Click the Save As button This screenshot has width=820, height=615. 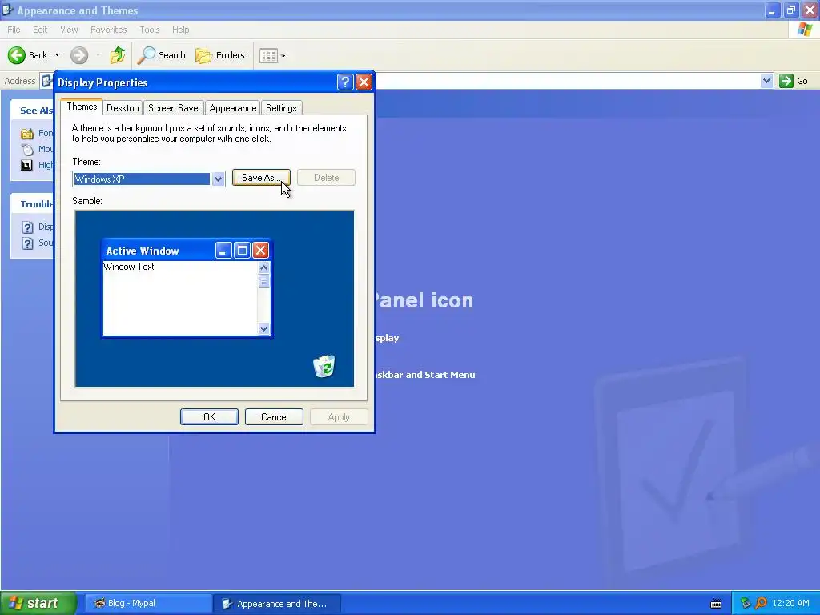pos(261,178)
